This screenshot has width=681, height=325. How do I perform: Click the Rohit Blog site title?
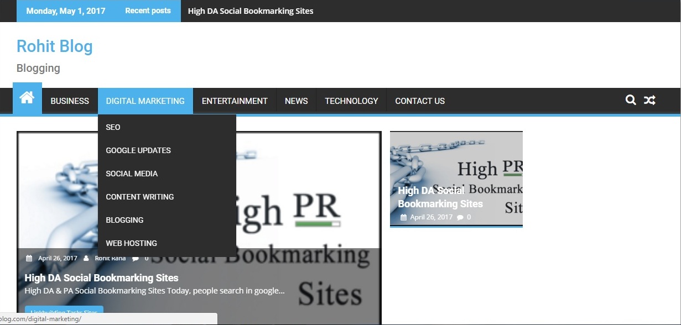[x=55, y=46]
